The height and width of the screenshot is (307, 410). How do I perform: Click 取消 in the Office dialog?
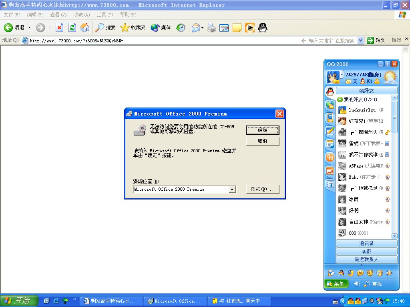pos(263,141)
